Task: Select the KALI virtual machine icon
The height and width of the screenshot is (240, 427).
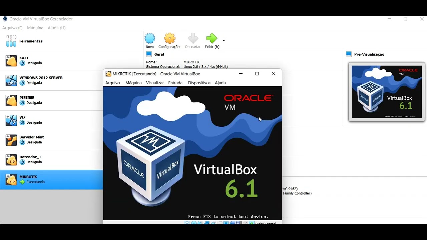Action: point(11,61)
